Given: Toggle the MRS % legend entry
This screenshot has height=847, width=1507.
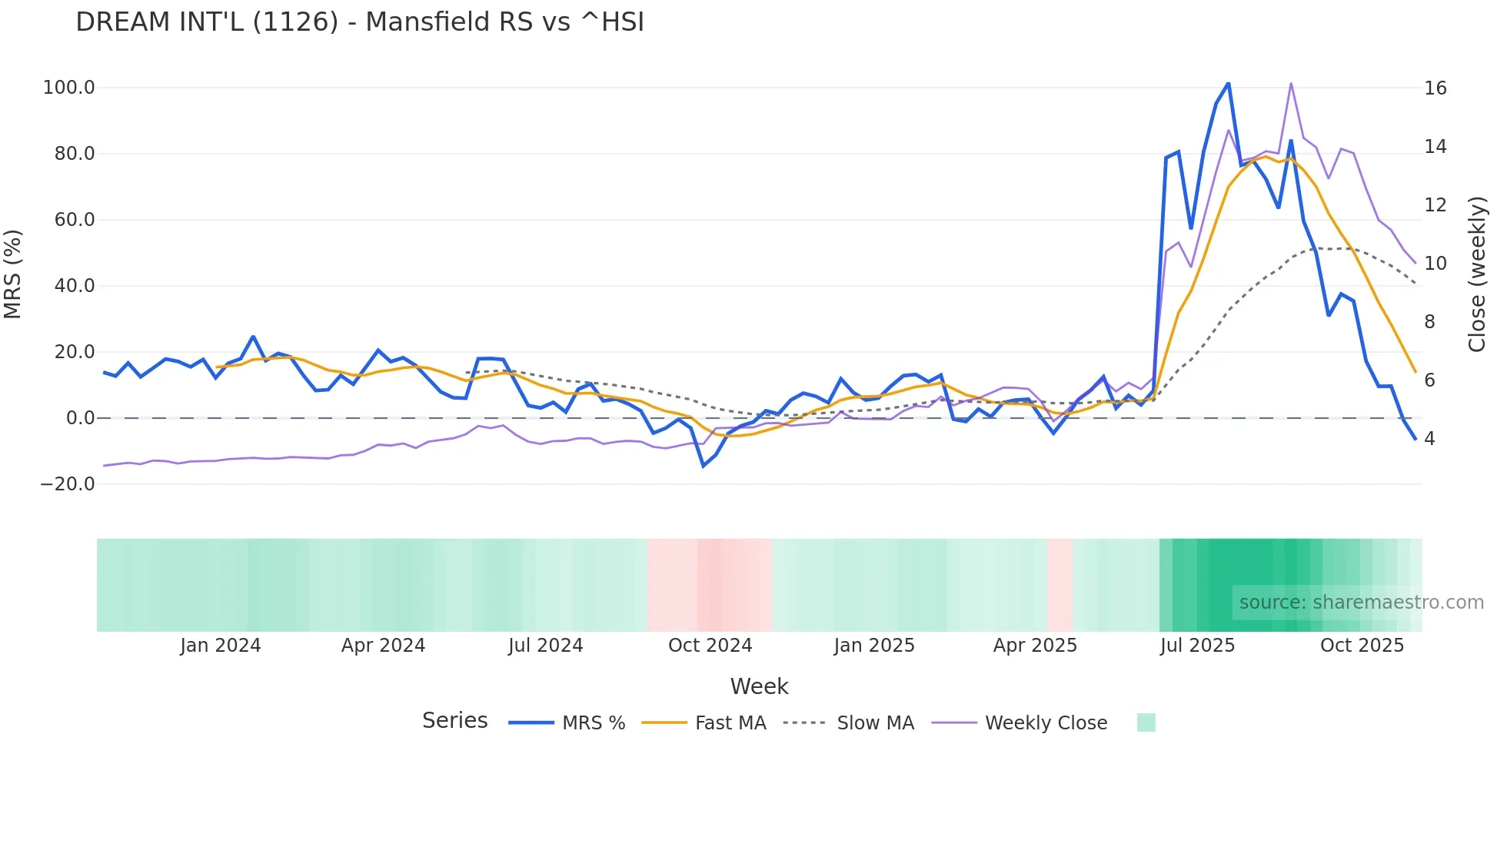Looking at the screenshot, I should [x=567, y=723].
